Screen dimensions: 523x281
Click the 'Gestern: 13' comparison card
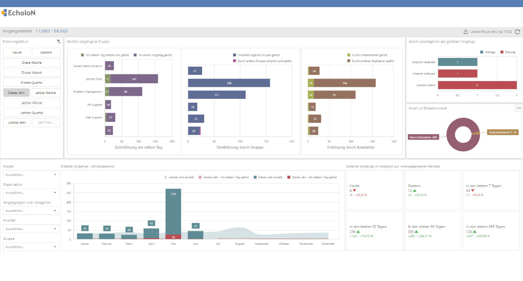point(433,190)
